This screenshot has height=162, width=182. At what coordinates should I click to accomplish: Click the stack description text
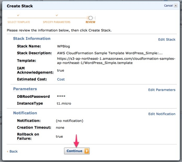click(x=110, y=53)
